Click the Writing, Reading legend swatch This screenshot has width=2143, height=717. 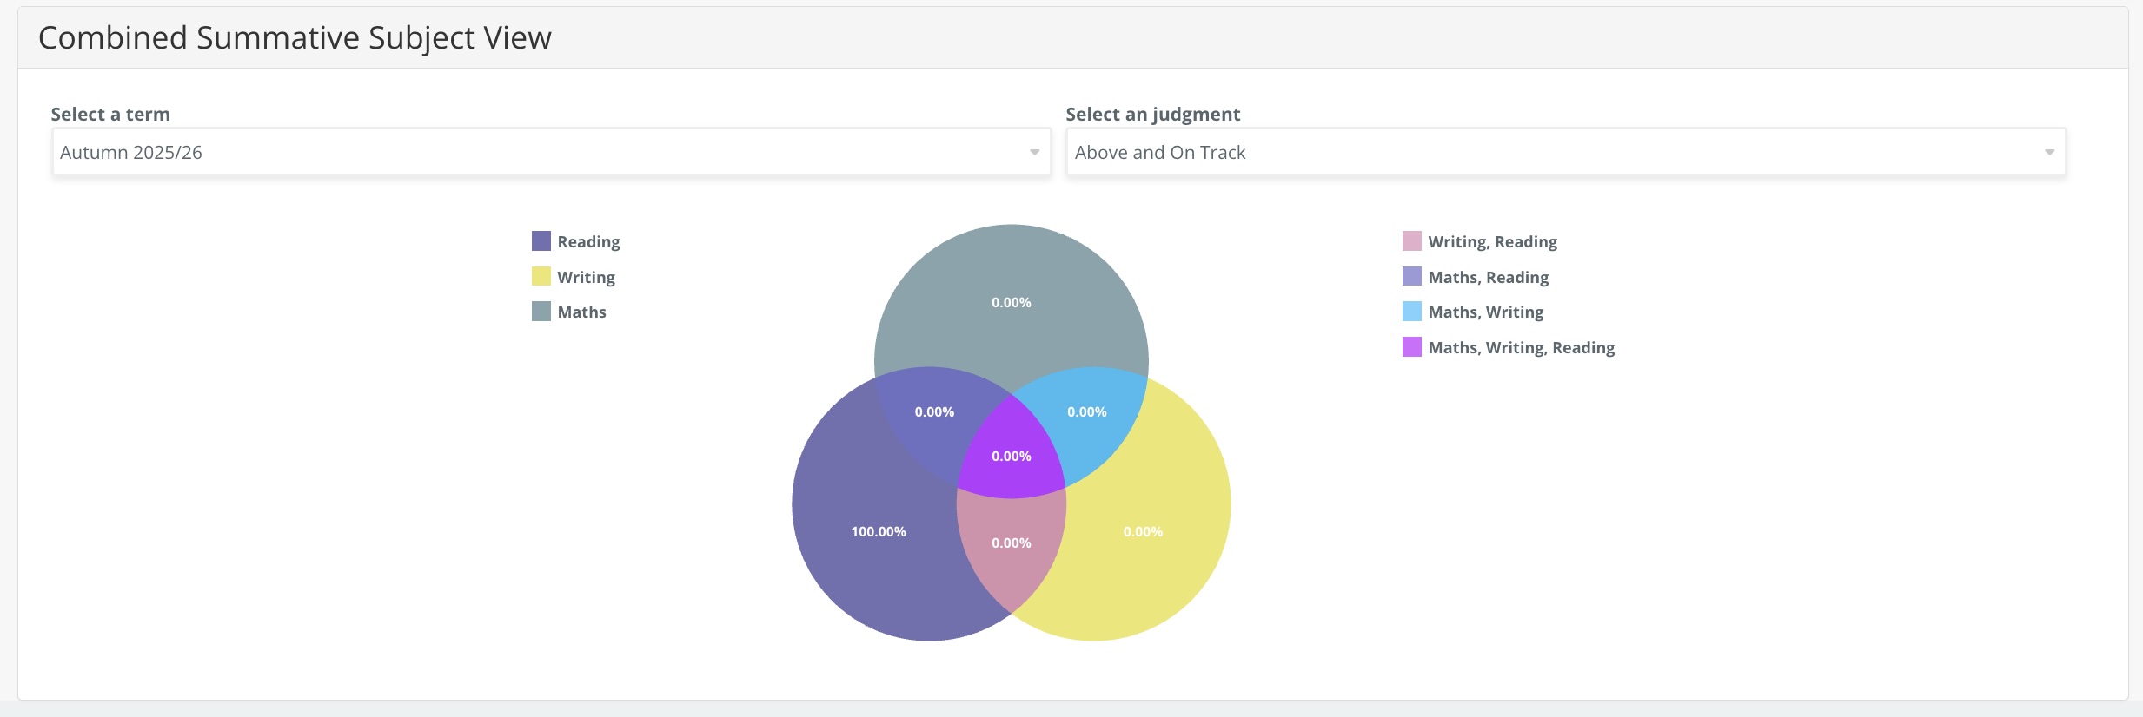coord(1412,240)
